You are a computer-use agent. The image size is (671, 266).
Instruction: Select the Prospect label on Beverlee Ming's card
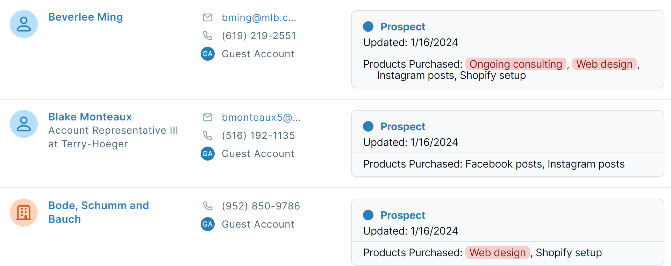pyautogui.click(x=403, y=26)
